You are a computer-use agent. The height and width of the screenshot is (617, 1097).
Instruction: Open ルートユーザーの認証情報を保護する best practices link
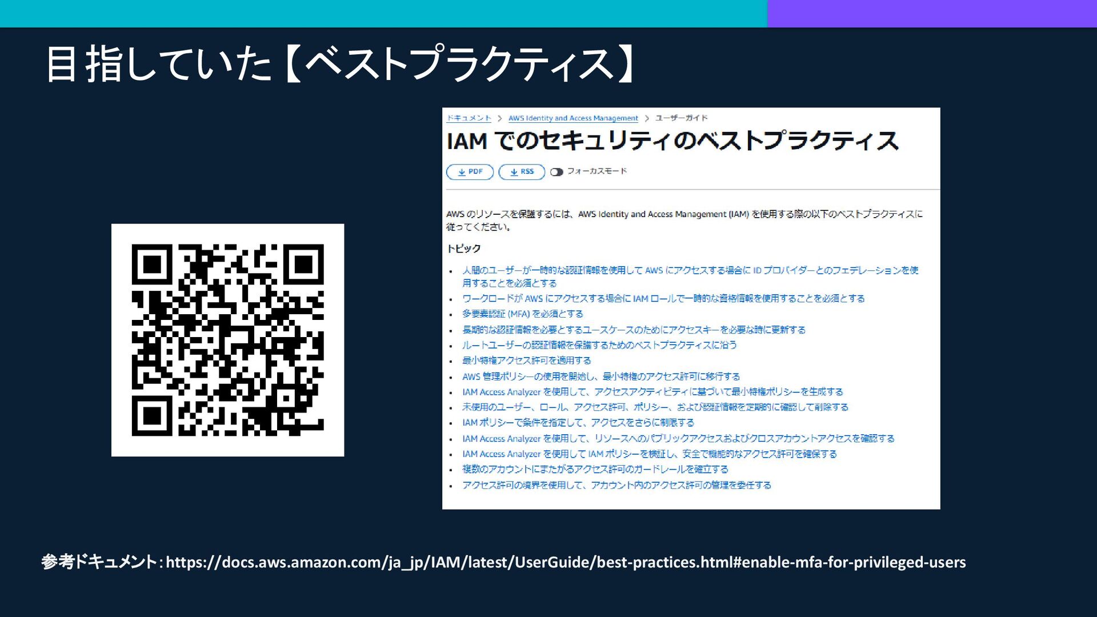point(599,345)
